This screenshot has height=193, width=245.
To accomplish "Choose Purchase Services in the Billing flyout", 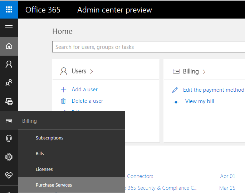I will click(54, 185).
